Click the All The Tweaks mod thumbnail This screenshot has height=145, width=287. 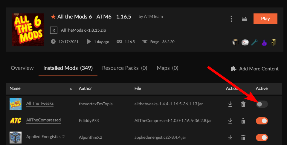16,104
